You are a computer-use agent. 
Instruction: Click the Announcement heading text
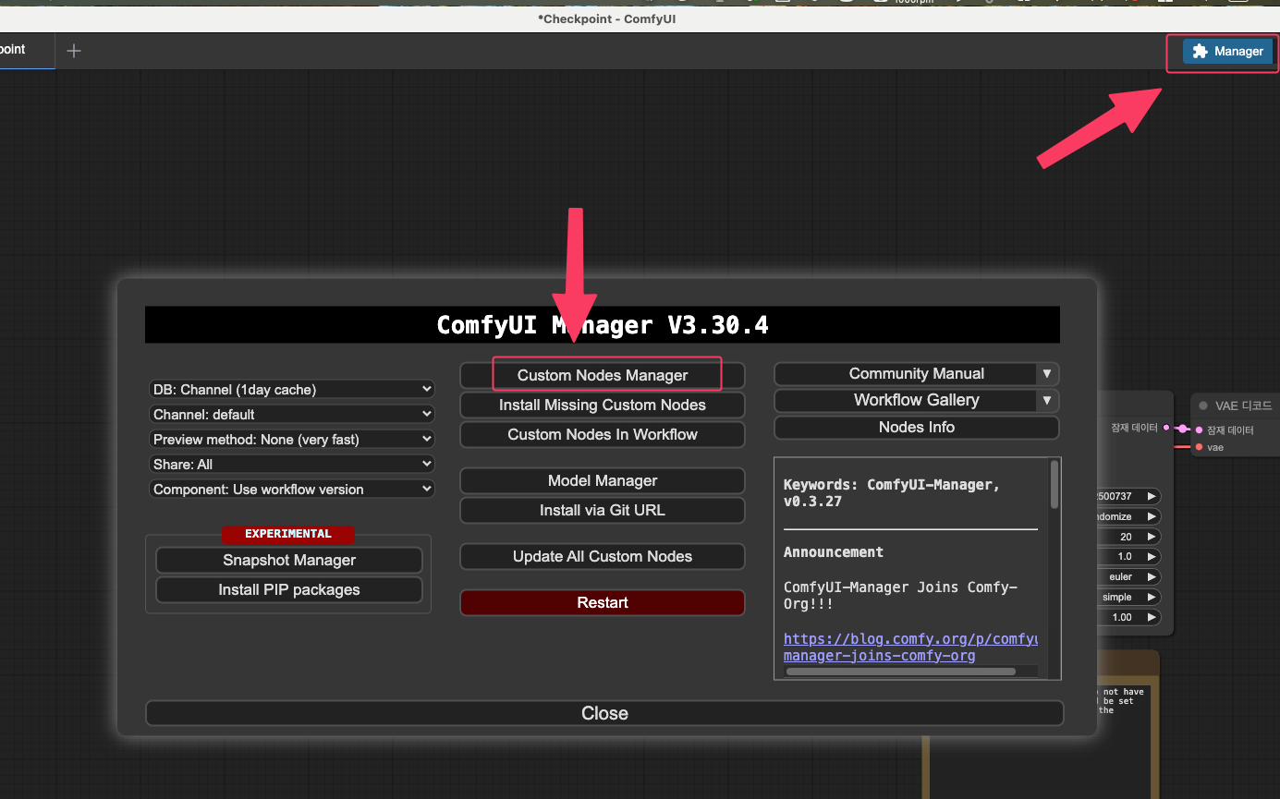point(834,552)
